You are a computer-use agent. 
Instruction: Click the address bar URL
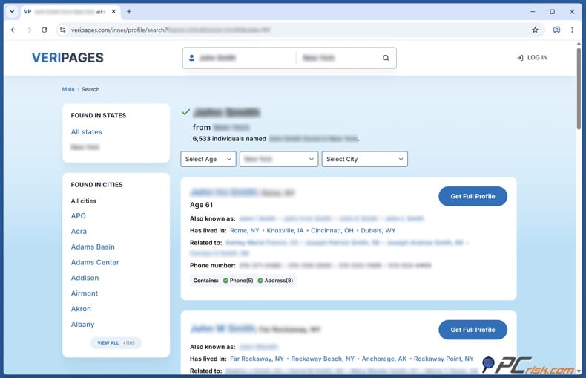tap(171, 30)
